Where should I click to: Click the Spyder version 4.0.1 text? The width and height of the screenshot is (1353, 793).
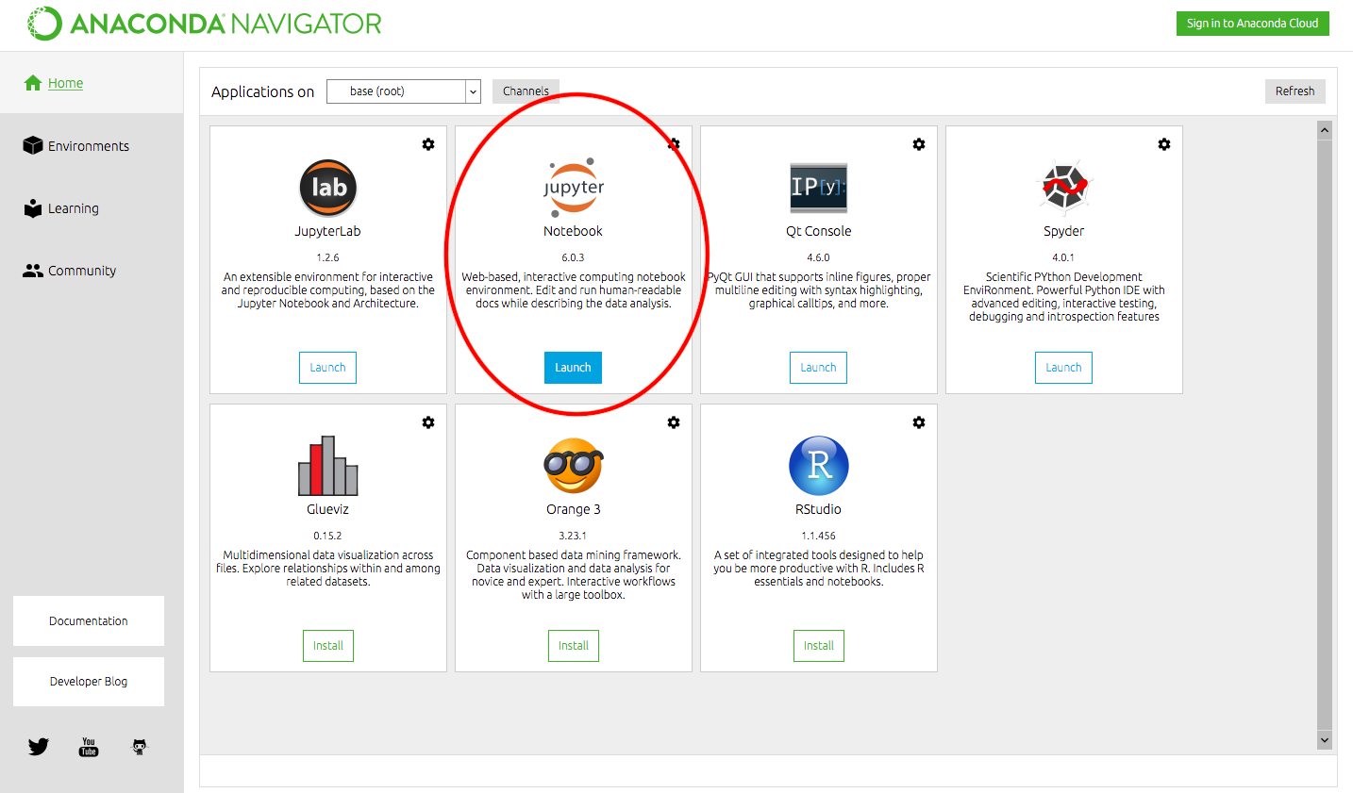[x=1063, y=257]
